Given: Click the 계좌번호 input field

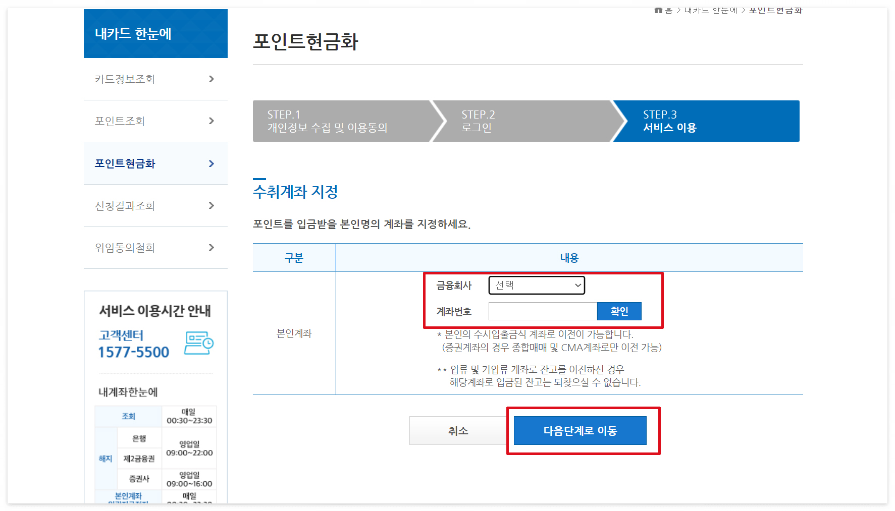Looking at the screenshot, I should 542,311.
